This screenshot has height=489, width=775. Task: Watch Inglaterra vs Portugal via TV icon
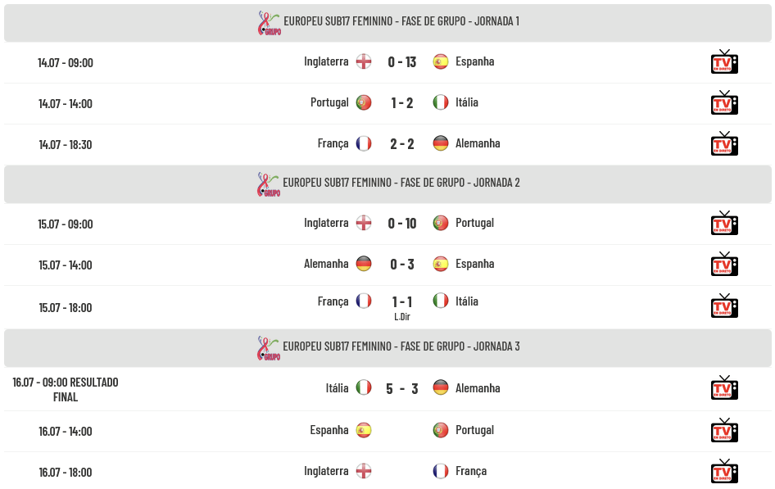point(724,224)
